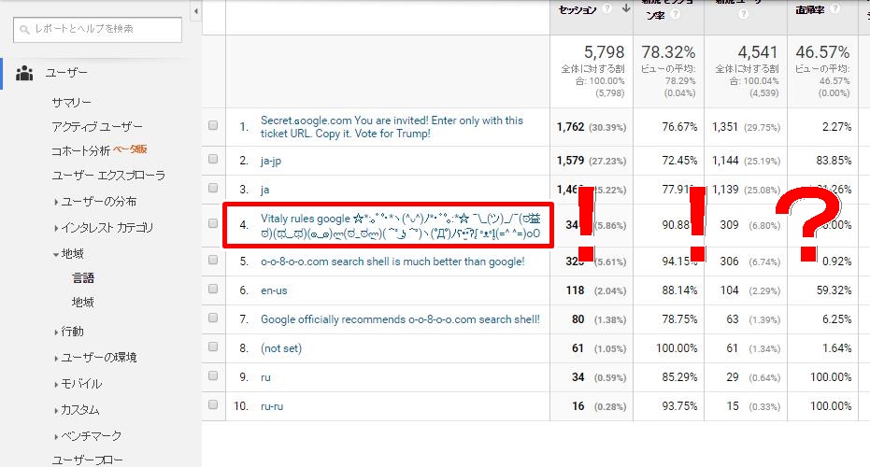
Task: Tick checkbox for row 9 ru
Action: tap(213, 375)
